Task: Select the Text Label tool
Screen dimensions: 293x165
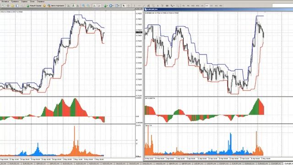Action: pyautogui.click(x=162, y=6)
